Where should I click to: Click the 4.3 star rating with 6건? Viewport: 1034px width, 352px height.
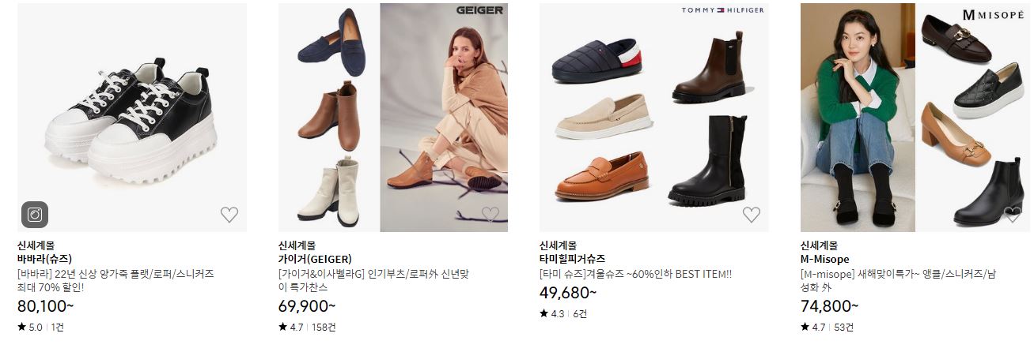(x=563, y=313)
